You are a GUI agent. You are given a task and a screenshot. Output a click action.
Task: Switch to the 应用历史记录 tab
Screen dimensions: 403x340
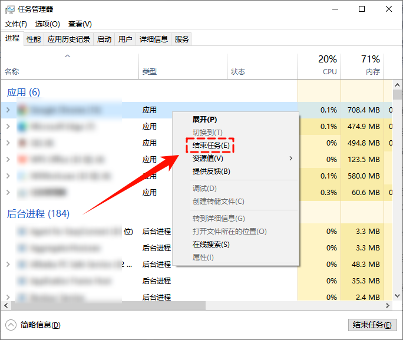pyautogui.click(x=69, y=39)
